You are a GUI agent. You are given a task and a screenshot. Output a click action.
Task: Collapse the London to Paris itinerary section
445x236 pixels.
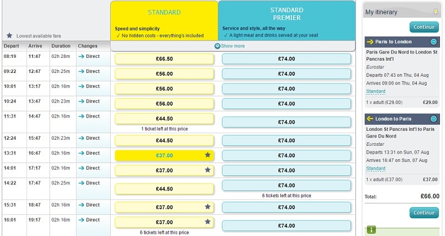click(x=433, y=119)
